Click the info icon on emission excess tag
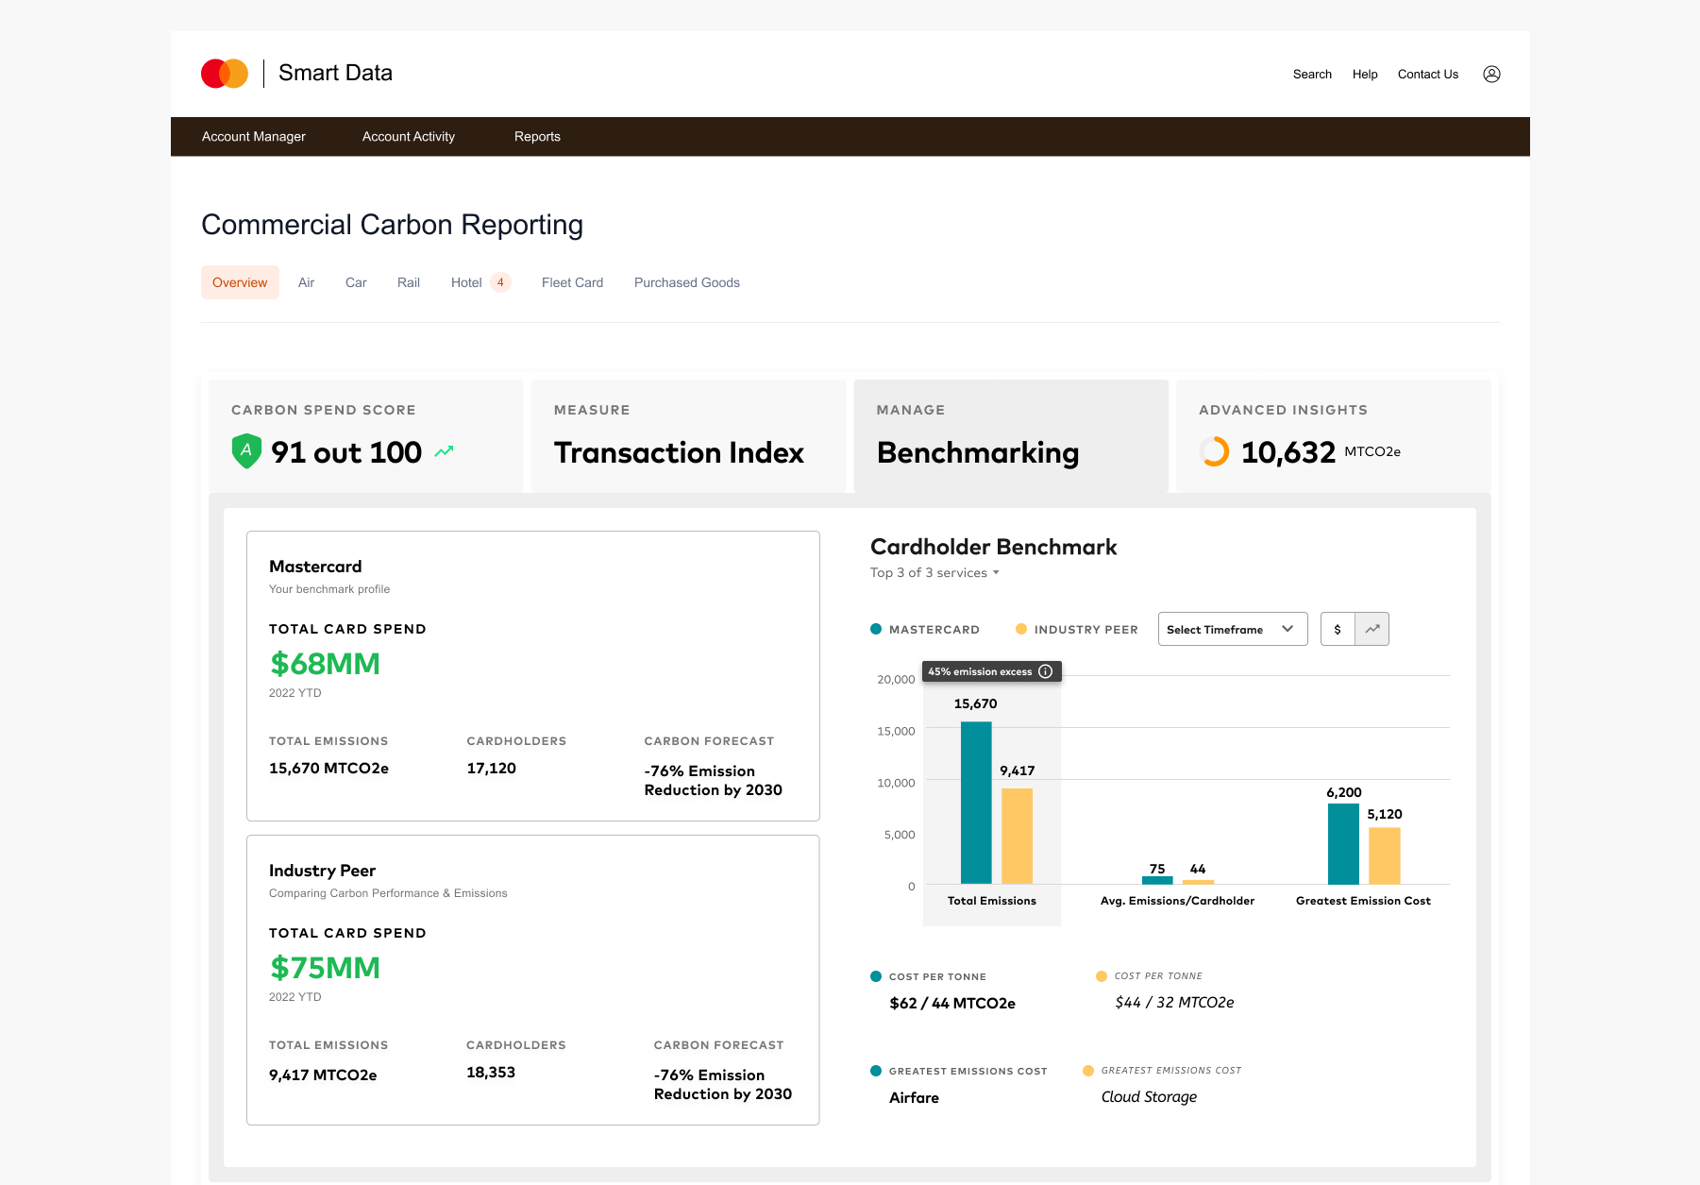The height and width of the screenshot is (1185, 1700). click(x=1046, y=671)
